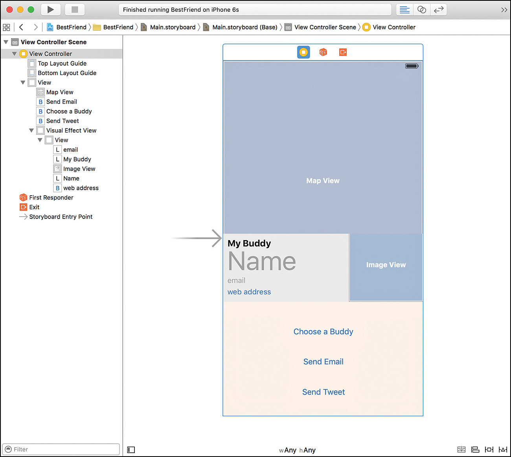This screenshot has height=457, width=511.
Task: Select View Controller breadcrumb item
Action: pos(389,27)
